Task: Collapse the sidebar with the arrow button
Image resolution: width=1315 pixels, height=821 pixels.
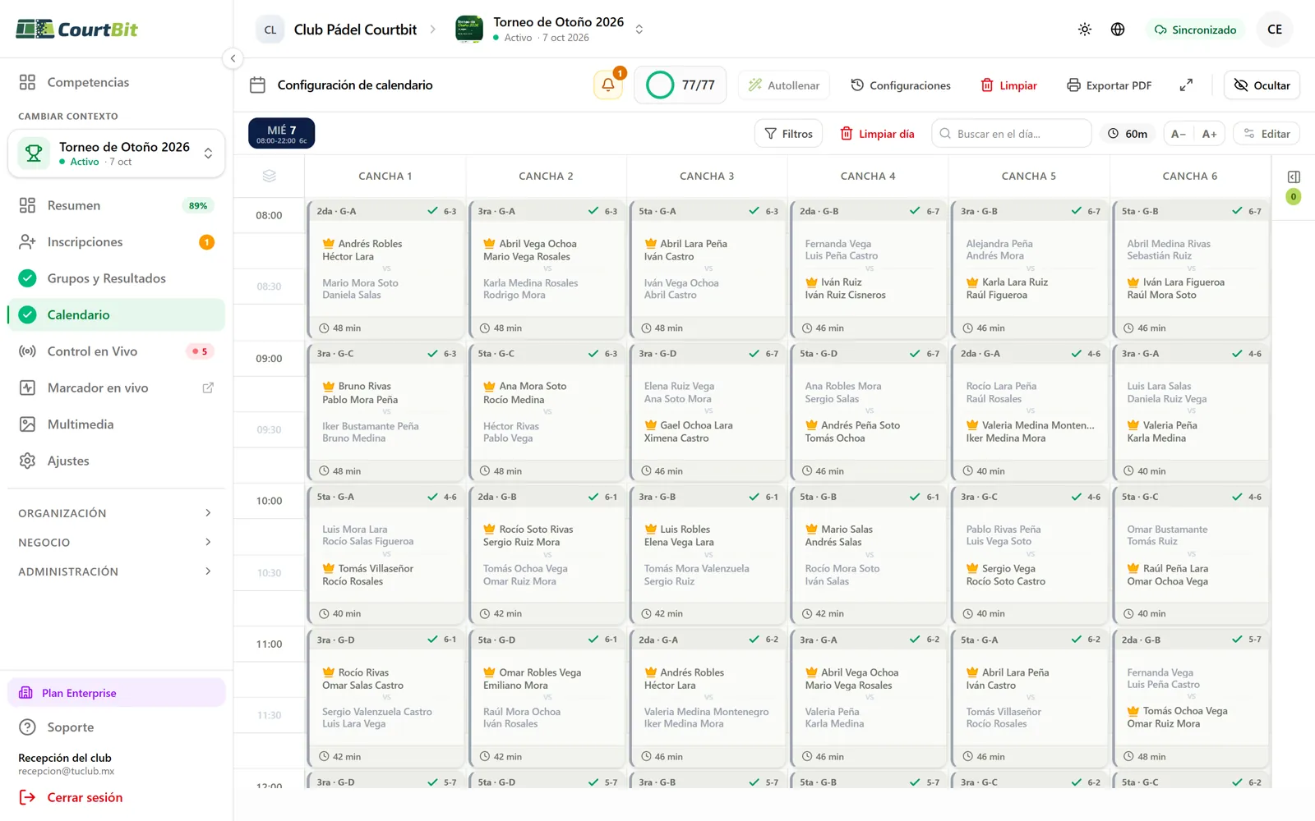Action: [233, 58]
